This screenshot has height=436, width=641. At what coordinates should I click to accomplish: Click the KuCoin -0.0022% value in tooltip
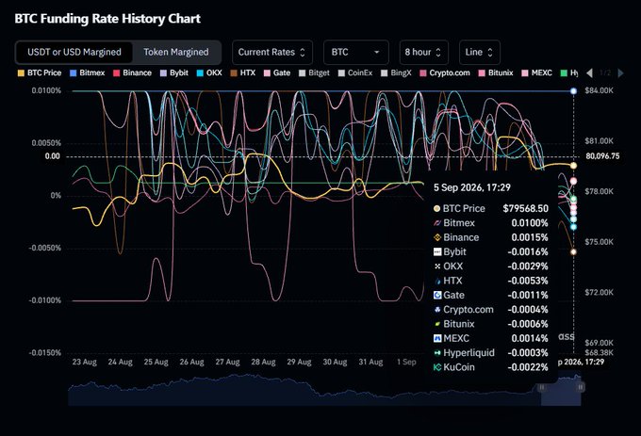tap(528, 367)
